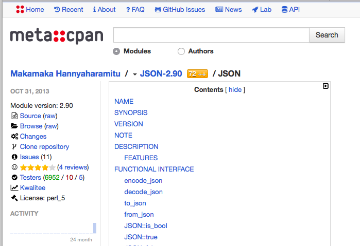This screenshot has width=360, height=246.
Task: Click the Testers checkmark icon
Action: point(14,177)
